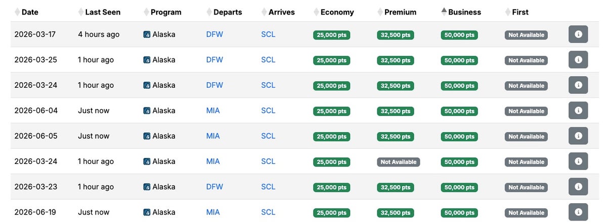Open info for the 2026-03-17 flight

coord(578,34)
